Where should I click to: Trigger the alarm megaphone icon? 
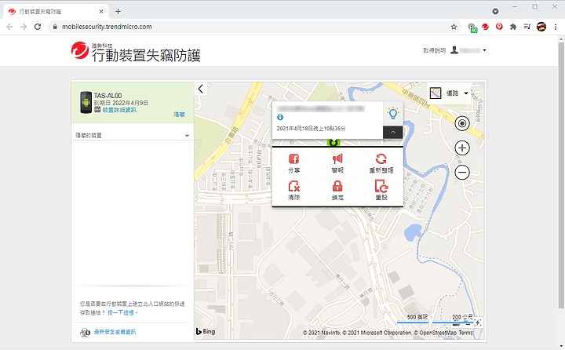point(337,159)
